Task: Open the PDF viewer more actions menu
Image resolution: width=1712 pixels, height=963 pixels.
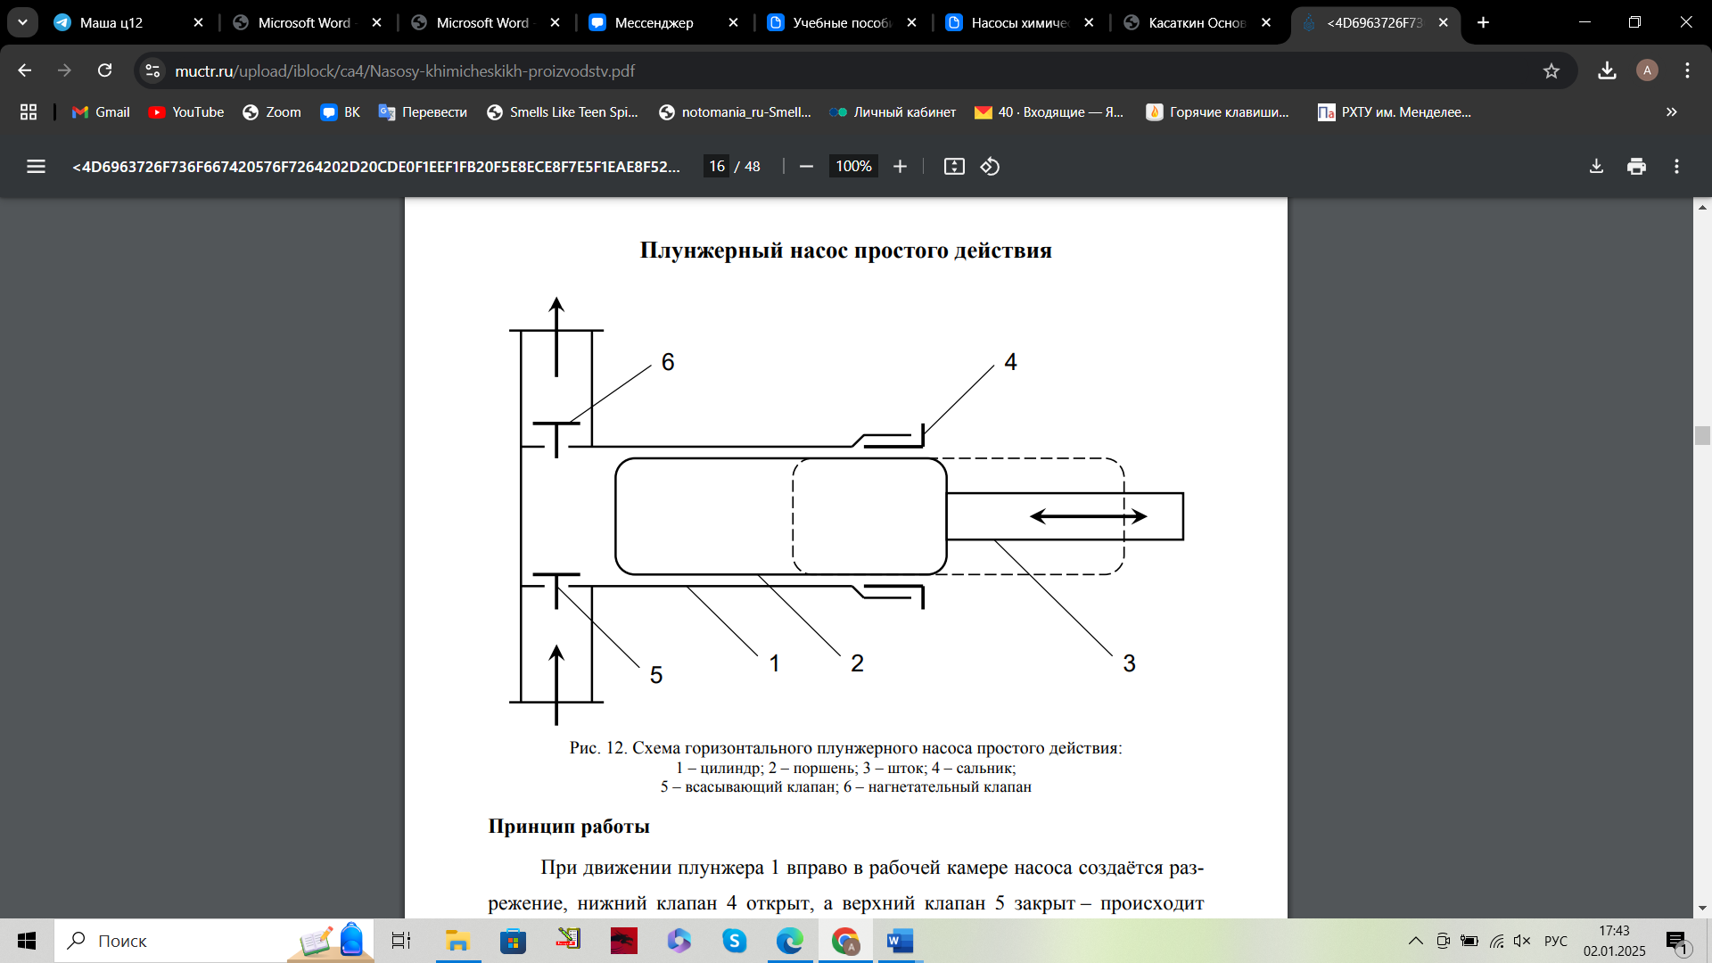Action: 1676,166
